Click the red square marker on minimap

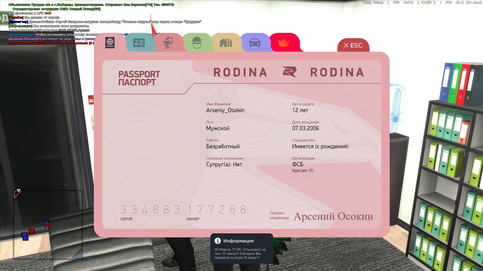(x=32, y=231)
